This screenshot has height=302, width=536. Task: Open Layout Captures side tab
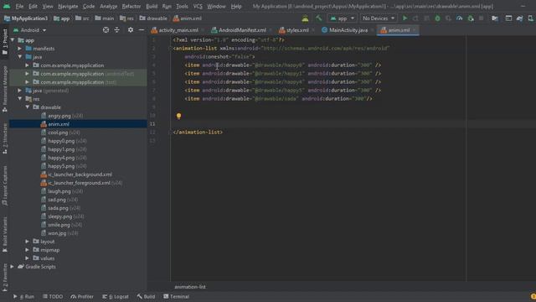click(x=5, y=186)
